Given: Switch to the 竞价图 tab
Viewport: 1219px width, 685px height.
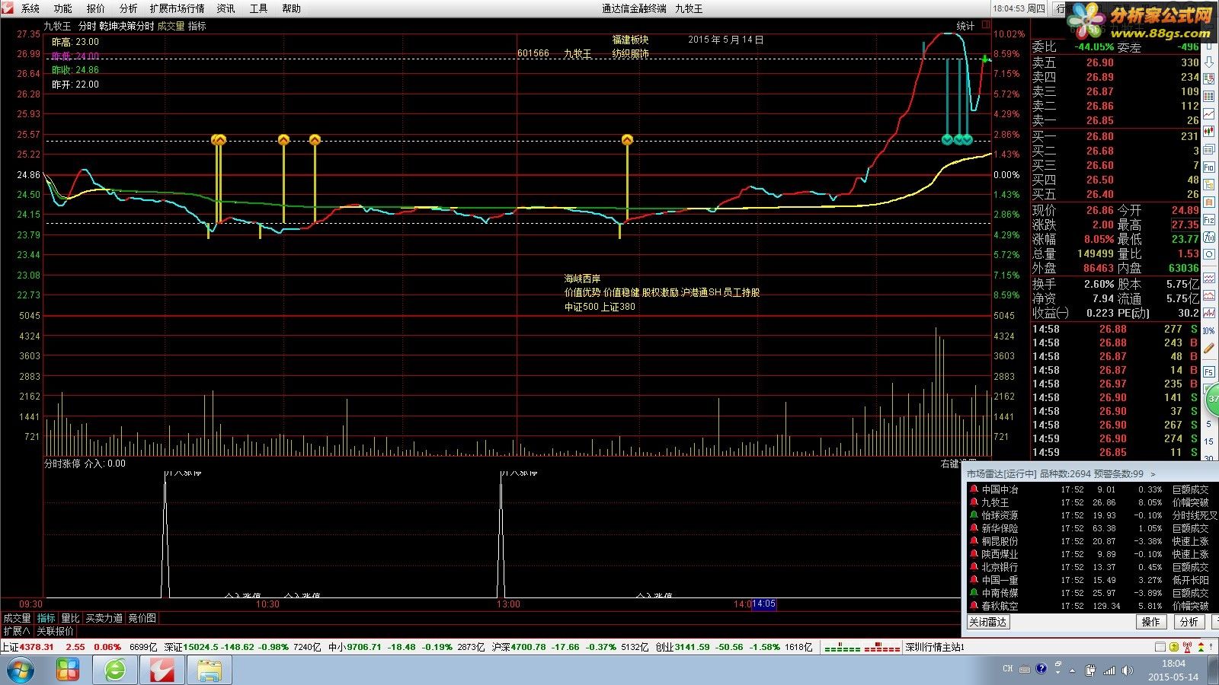Looking at the screenshot, I should tap(142, 618).
